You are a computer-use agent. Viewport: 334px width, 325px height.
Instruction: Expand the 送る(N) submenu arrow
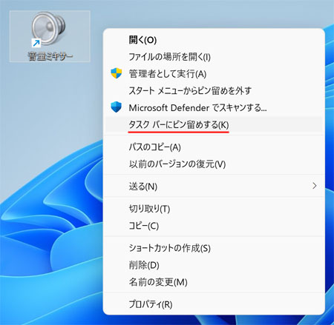coord(314,186)
